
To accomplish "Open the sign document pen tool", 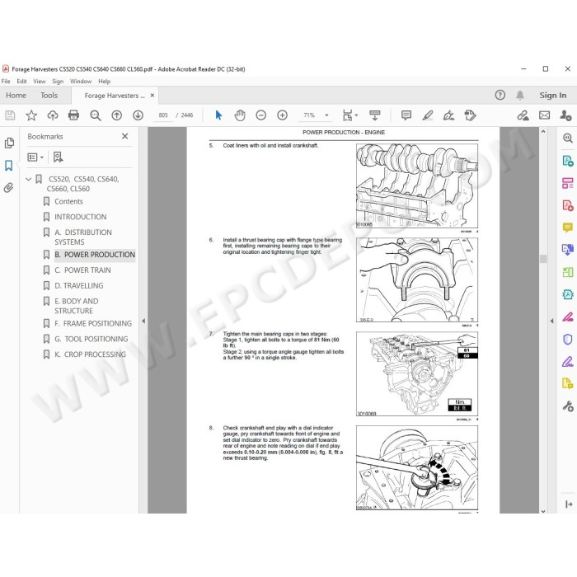I will (448, 115).
